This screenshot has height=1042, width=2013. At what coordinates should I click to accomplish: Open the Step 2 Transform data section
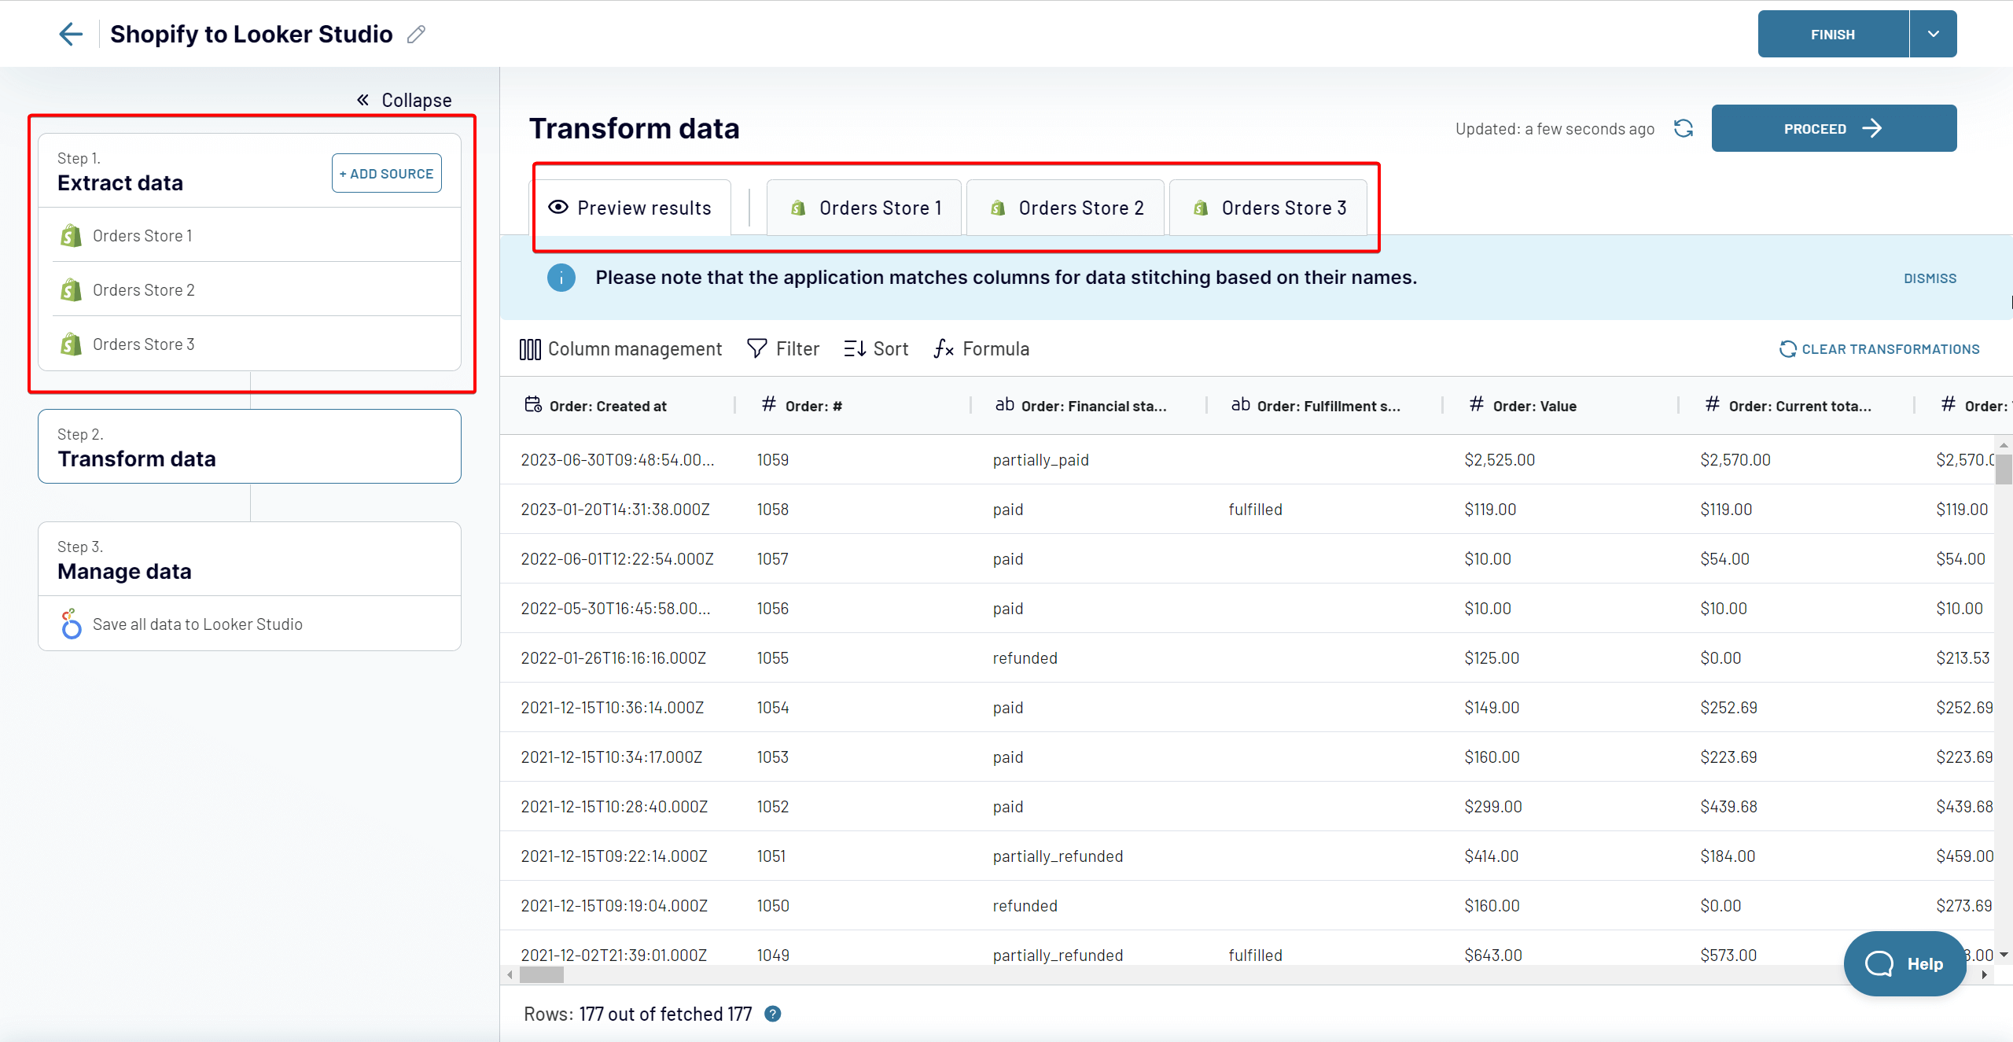click(249, 446)
